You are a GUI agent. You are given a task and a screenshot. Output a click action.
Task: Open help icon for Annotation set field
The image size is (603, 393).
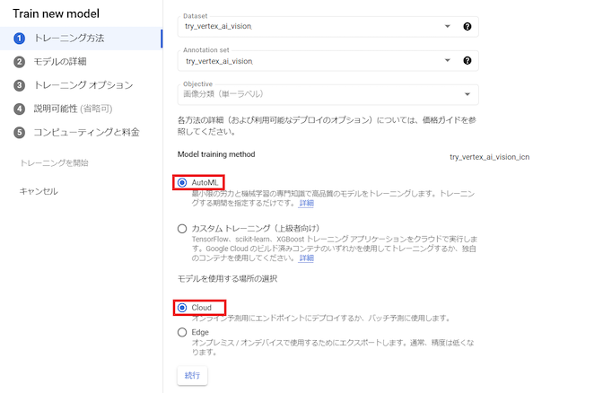coord(467,60)
